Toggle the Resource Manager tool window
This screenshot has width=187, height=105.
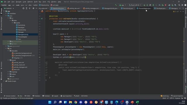click(1, 23)
